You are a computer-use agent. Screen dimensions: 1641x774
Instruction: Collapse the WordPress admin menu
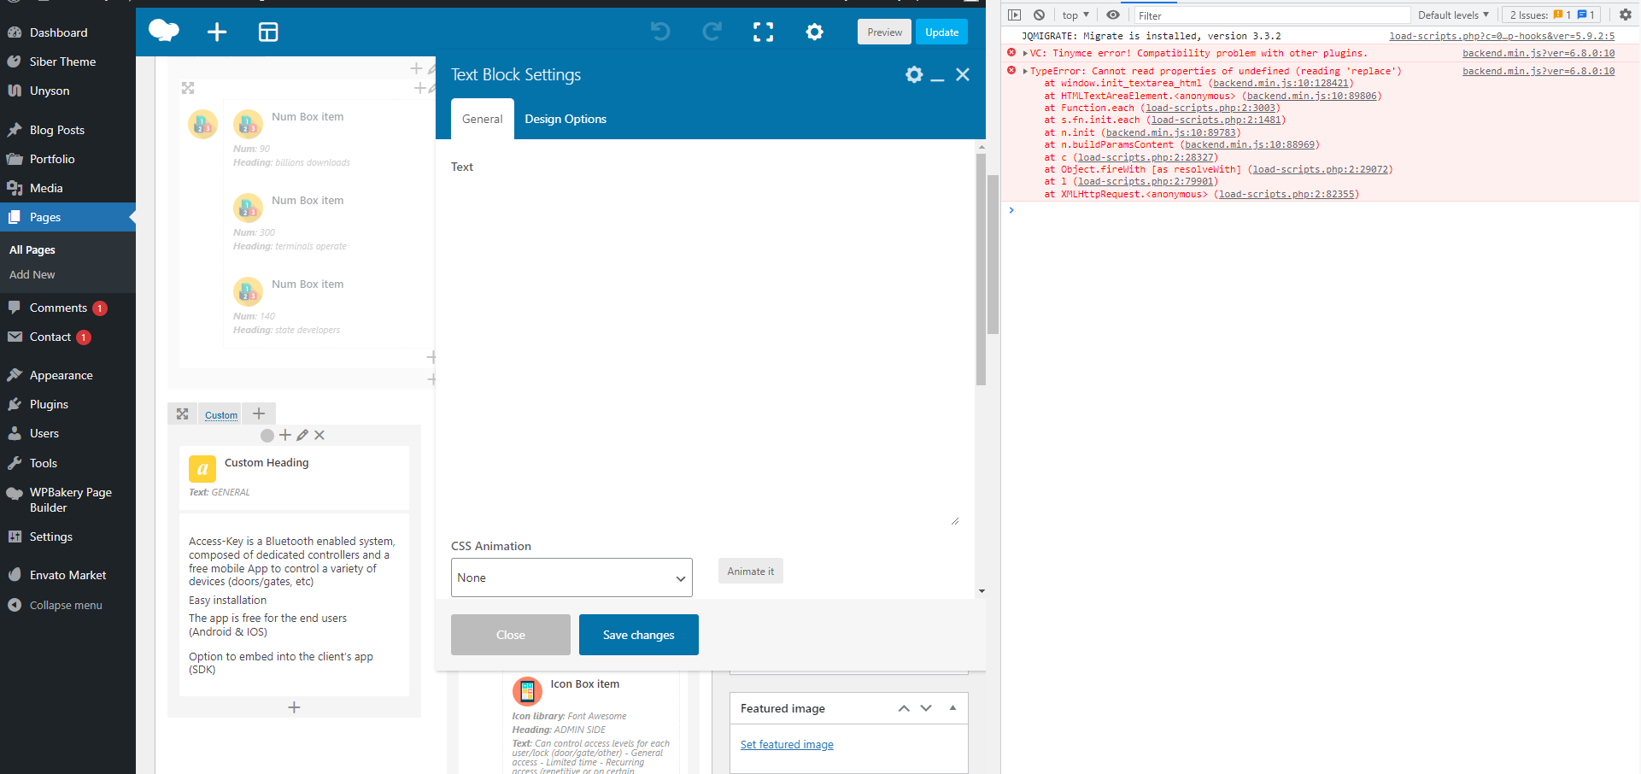pyautogui.click(x=67, y=605)
